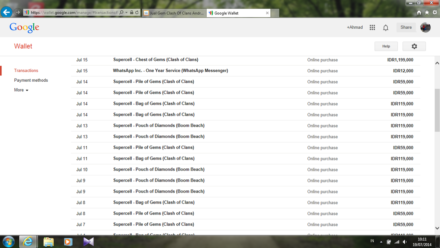The image size is (440, 248).
Task: Open the account profile picture
Action: click(426, 27)
